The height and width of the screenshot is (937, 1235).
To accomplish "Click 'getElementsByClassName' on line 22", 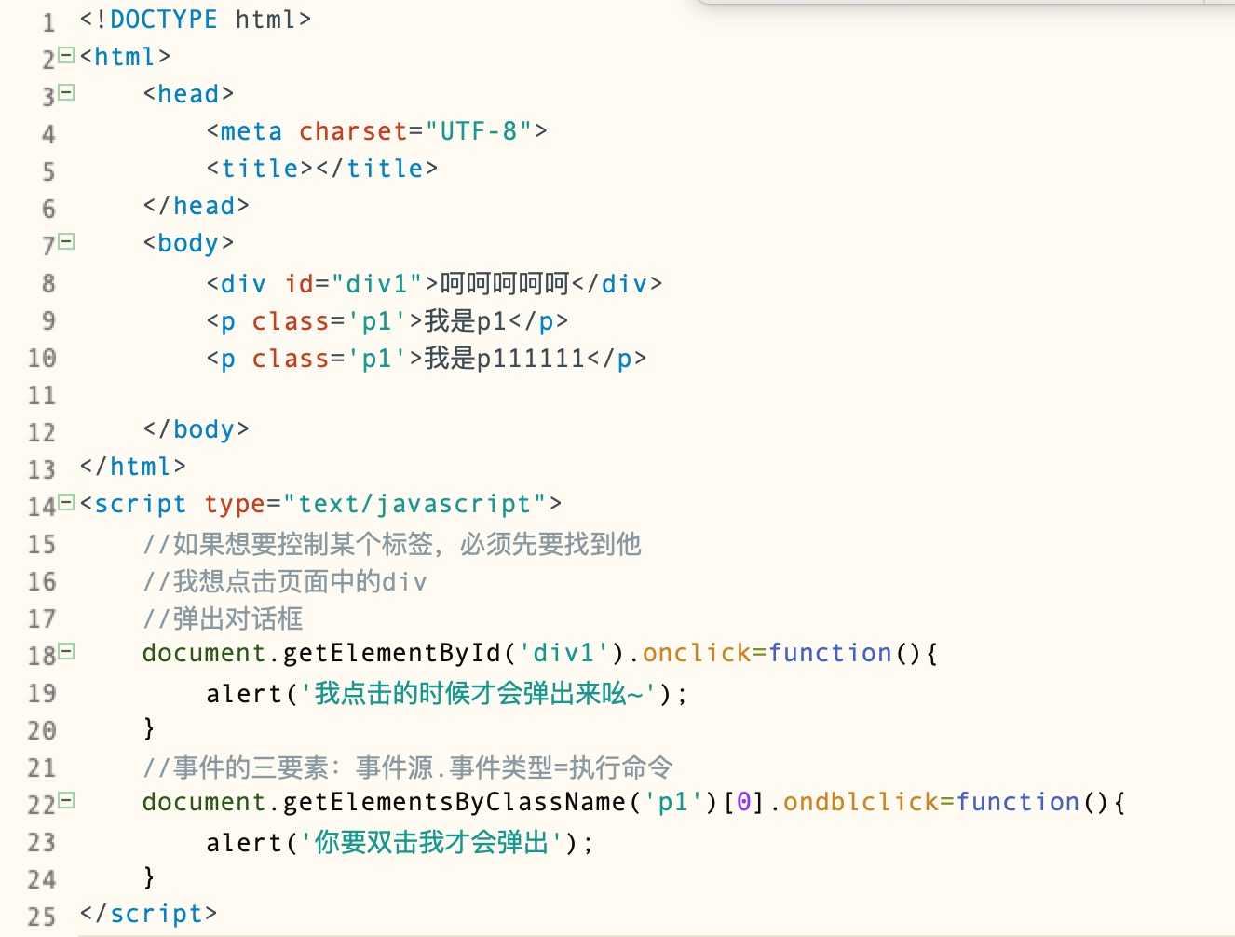I will point(455,802).
